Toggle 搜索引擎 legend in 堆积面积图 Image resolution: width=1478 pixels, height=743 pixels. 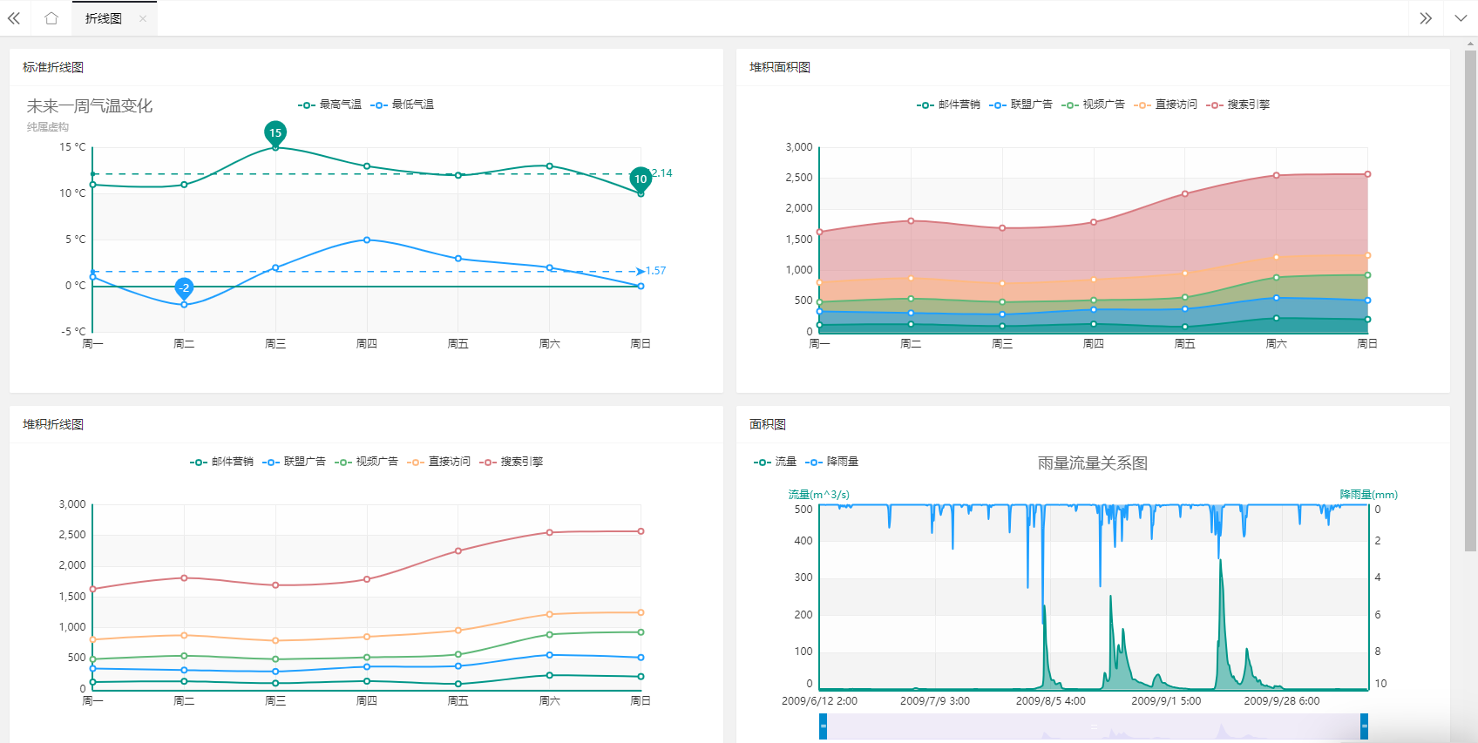coord(1237,105)
